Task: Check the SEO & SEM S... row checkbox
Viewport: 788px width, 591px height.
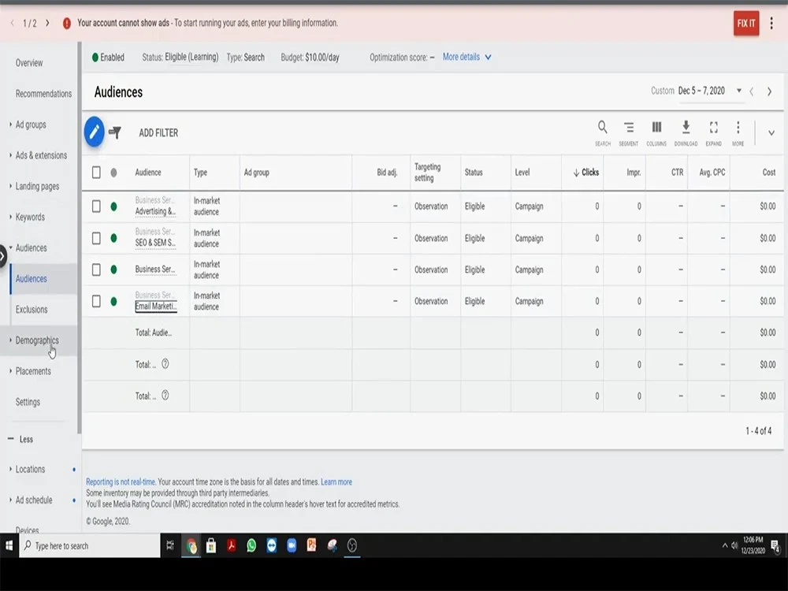Action: coord(96,238)
